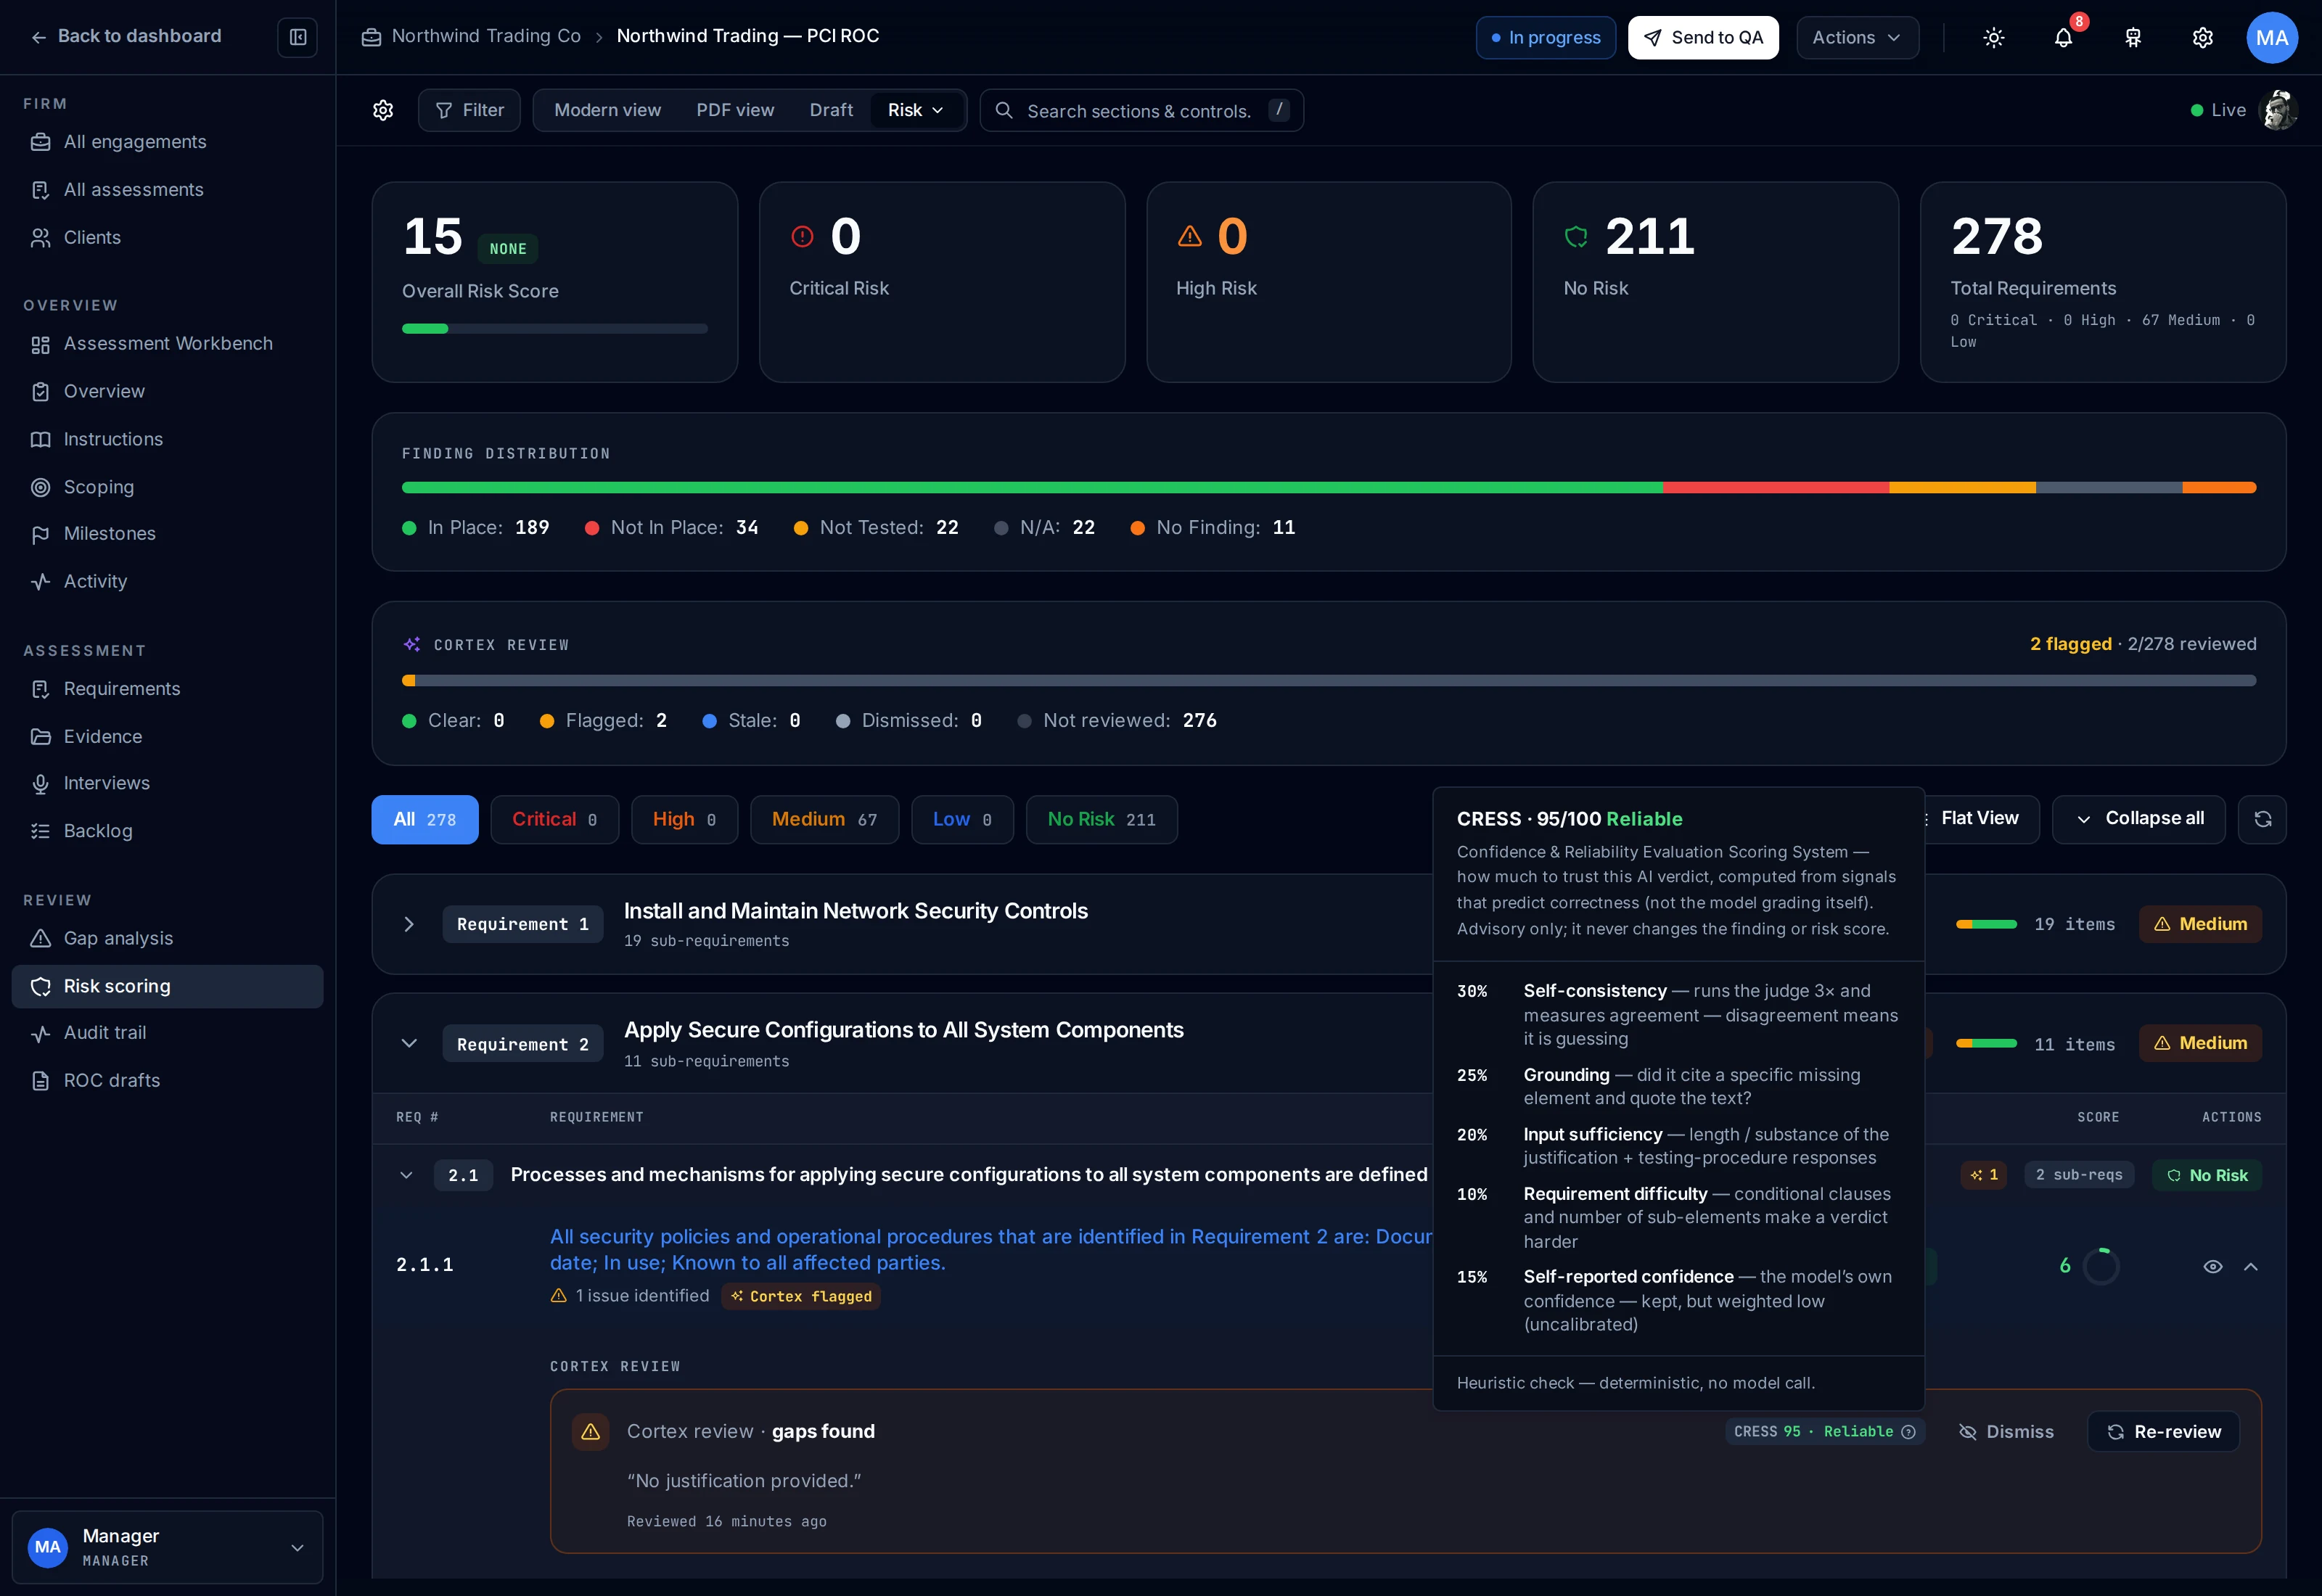Switch to Draft tab
The image size is (2322, 1596).
pos(831,110)
